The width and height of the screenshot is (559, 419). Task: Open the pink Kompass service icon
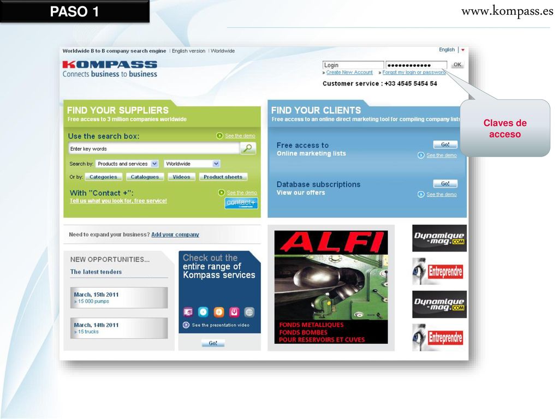click(x=234, y=312)
